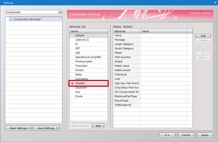Select Connector in the Attribute List
Image resolution: width=218 pixels, height=142 pixels.
click(89, 79)
